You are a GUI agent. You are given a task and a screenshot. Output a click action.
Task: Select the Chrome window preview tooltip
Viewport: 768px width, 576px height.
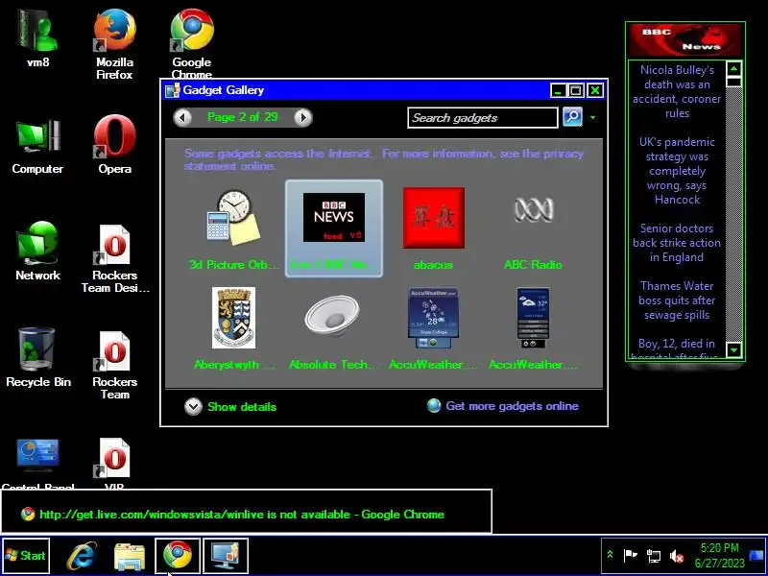tap(247, 511)
